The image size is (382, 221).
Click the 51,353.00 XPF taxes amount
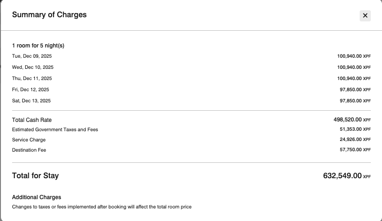355,129
